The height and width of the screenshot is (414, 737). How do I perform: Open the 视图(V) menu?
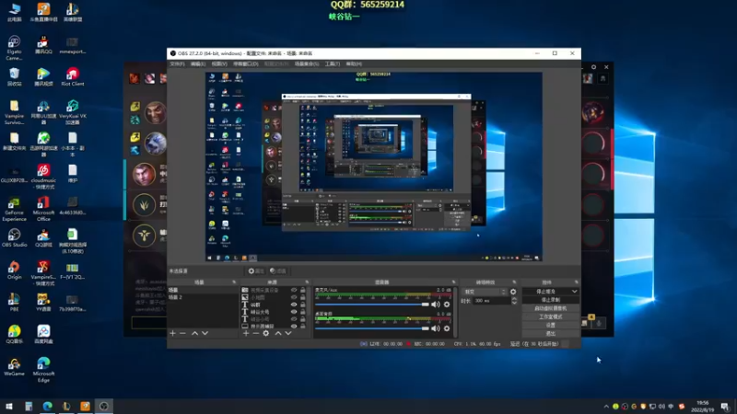click(x=219, y=63)
